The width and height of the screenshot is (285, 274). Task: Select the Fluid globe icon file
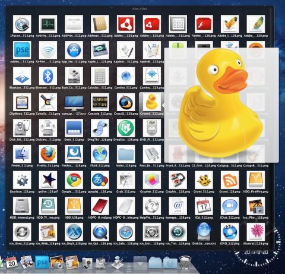coord(100,154)
